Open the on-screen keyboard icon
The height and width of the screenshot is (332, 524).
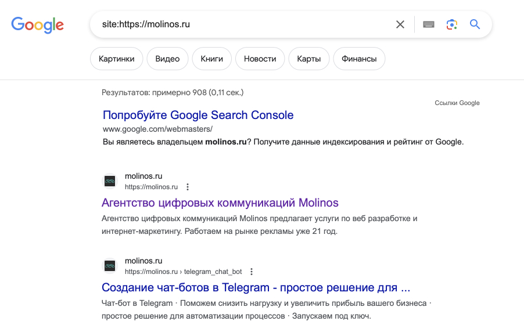point(428,24)
